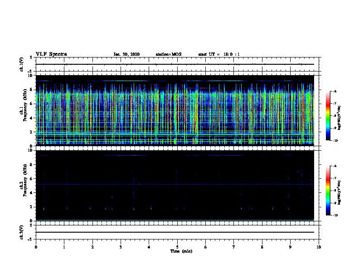Click the ch.2 "Frequency (kHz)" axis label
The height and width of the screenshot is (277, 359).
click(x=25, y=180)
